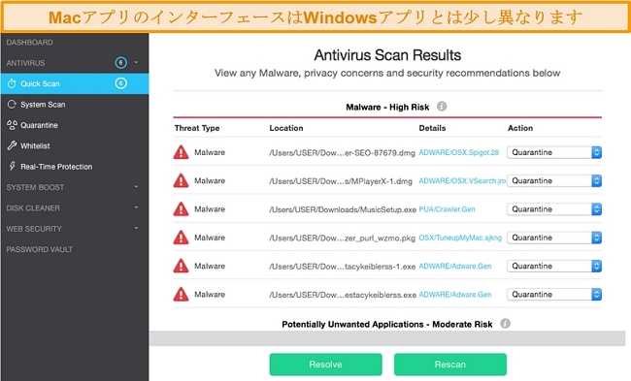Screen dimensions: 631x381
Task: Open action dropdown for estacykeiblerss.exe
Action: tap(554, 295)
